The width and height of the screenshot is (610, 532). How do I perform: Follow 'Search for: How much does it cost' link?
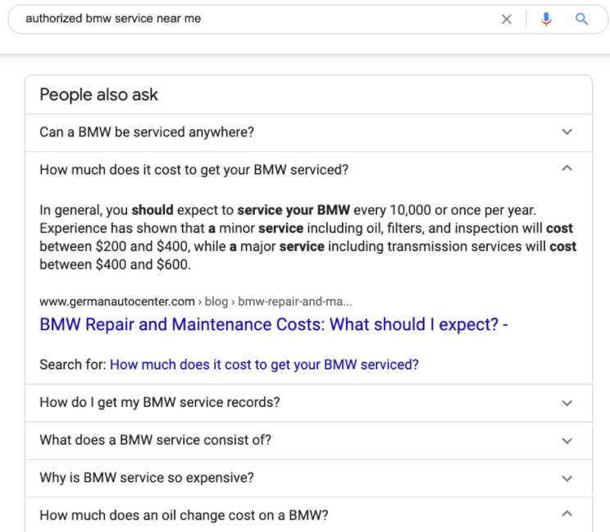[x=264, y=365]
